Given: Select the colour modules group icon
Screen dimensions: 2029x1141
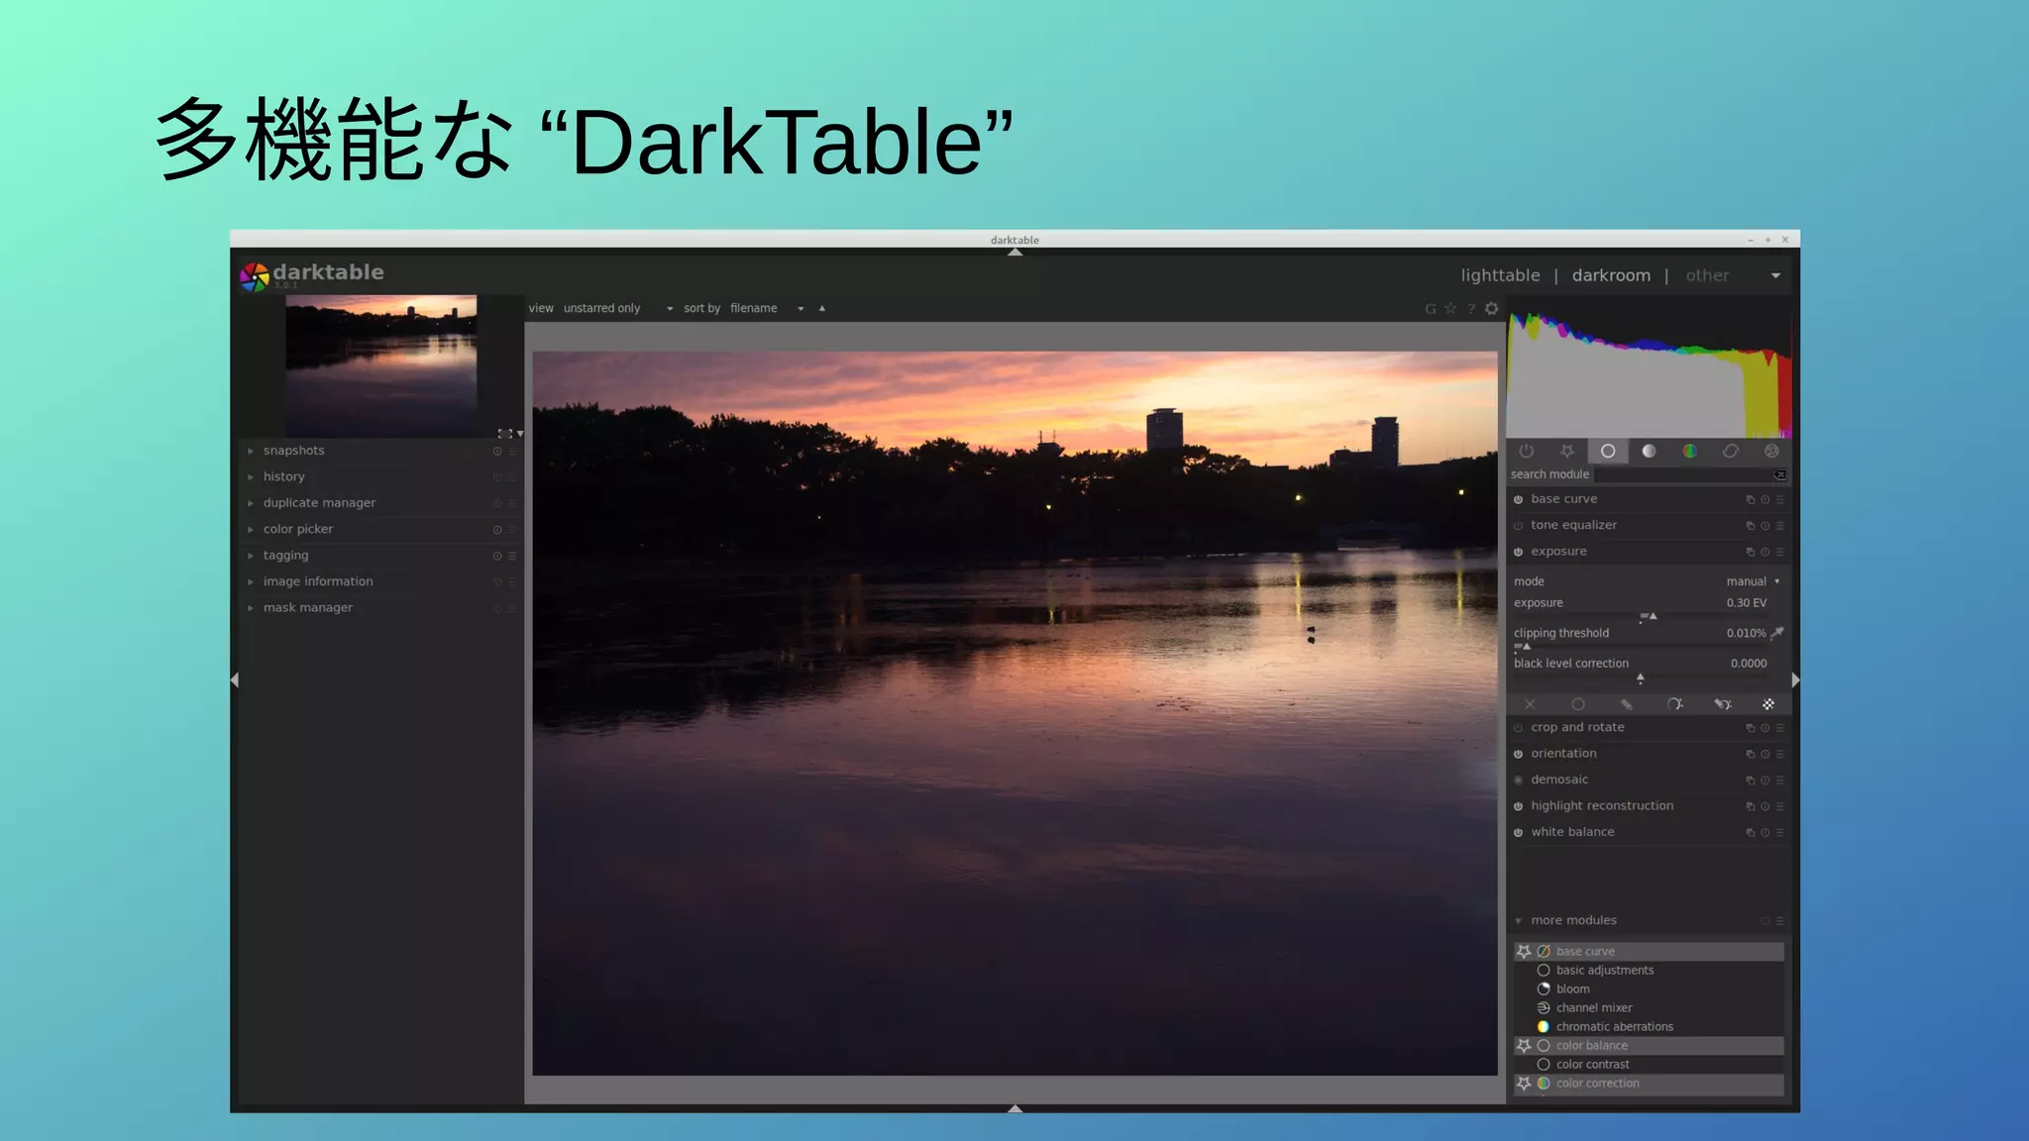Looking at the screenshot, I should pyautogui.click(x=1689, y=452).
